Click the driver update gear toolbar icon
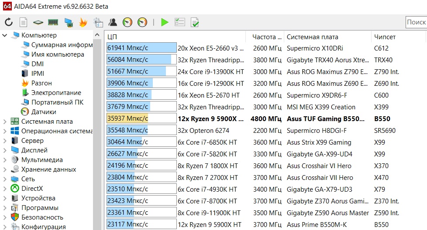Screen dimensions: 427x230 (98, 23)
